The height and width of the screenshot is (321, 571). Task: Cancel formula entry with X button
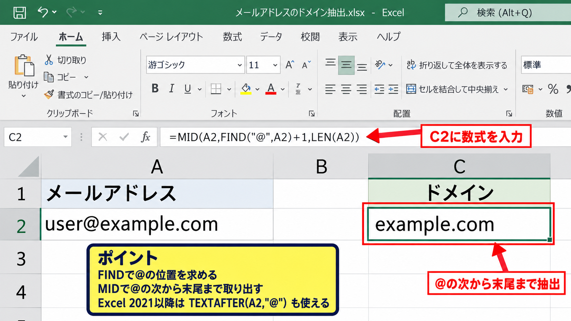pos(102,137)
